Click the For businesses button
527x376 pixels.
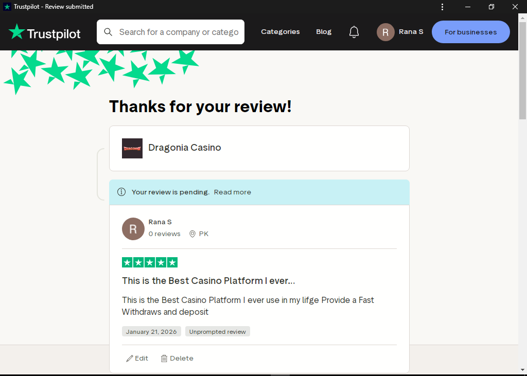point(470,32)
